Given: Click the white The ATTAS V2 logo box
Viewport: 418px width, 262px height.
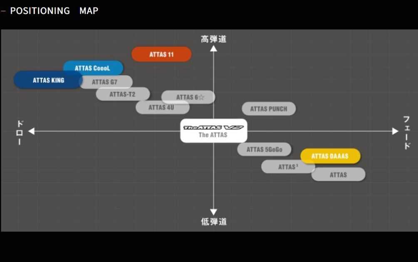Looking at the screenshot, I should (214, 131).
